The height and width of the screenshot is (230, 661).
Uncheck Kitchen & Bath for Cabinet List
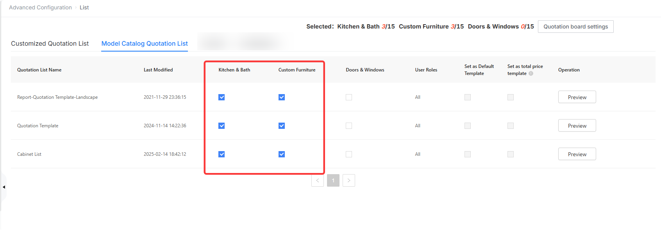pyautogui.click(x=222, y=154)
